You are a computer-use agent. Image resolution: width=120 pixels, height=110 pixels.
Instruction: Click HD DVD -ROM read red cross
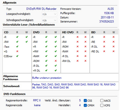pyautogui.click(x=77, y=46)
